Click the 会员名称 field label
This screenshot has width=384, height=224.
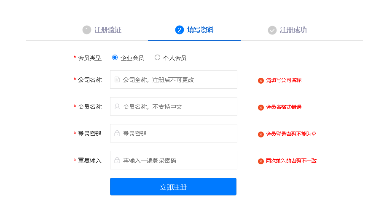(90, 107)
